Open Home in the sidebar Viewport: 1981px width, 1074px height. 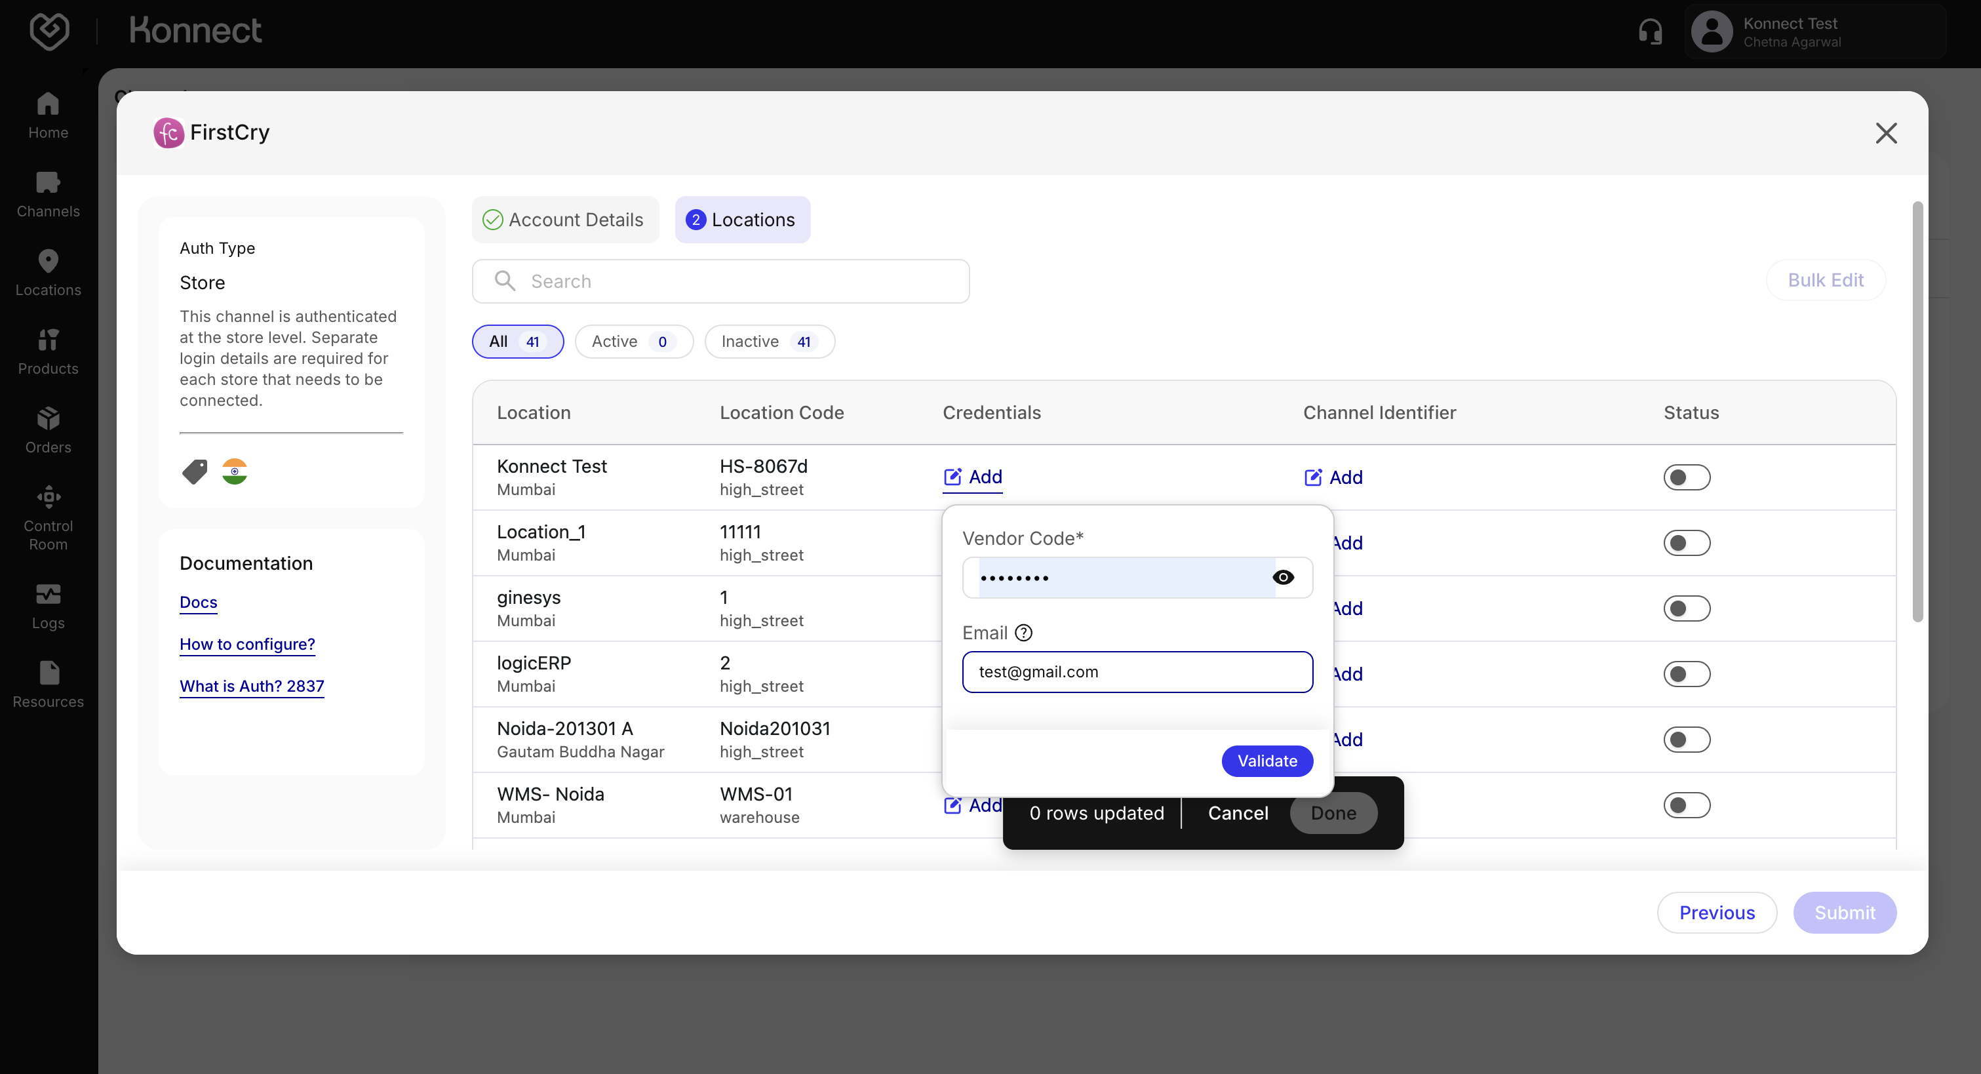tap(48, 115)
